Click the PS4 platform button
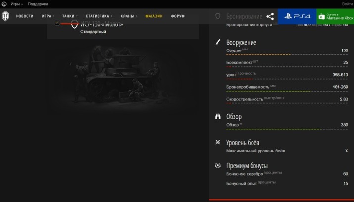Screen dimensions: 354x202 point(297,16)
